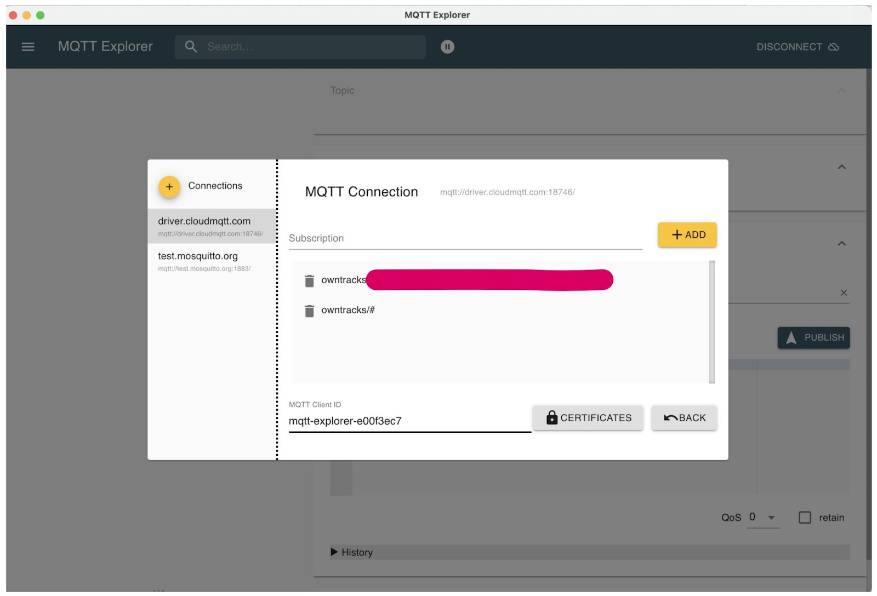The width and height of the screenshot is (877, 596).
Task: Collapse the third panel chevron
Action: (x=841, y=243)
